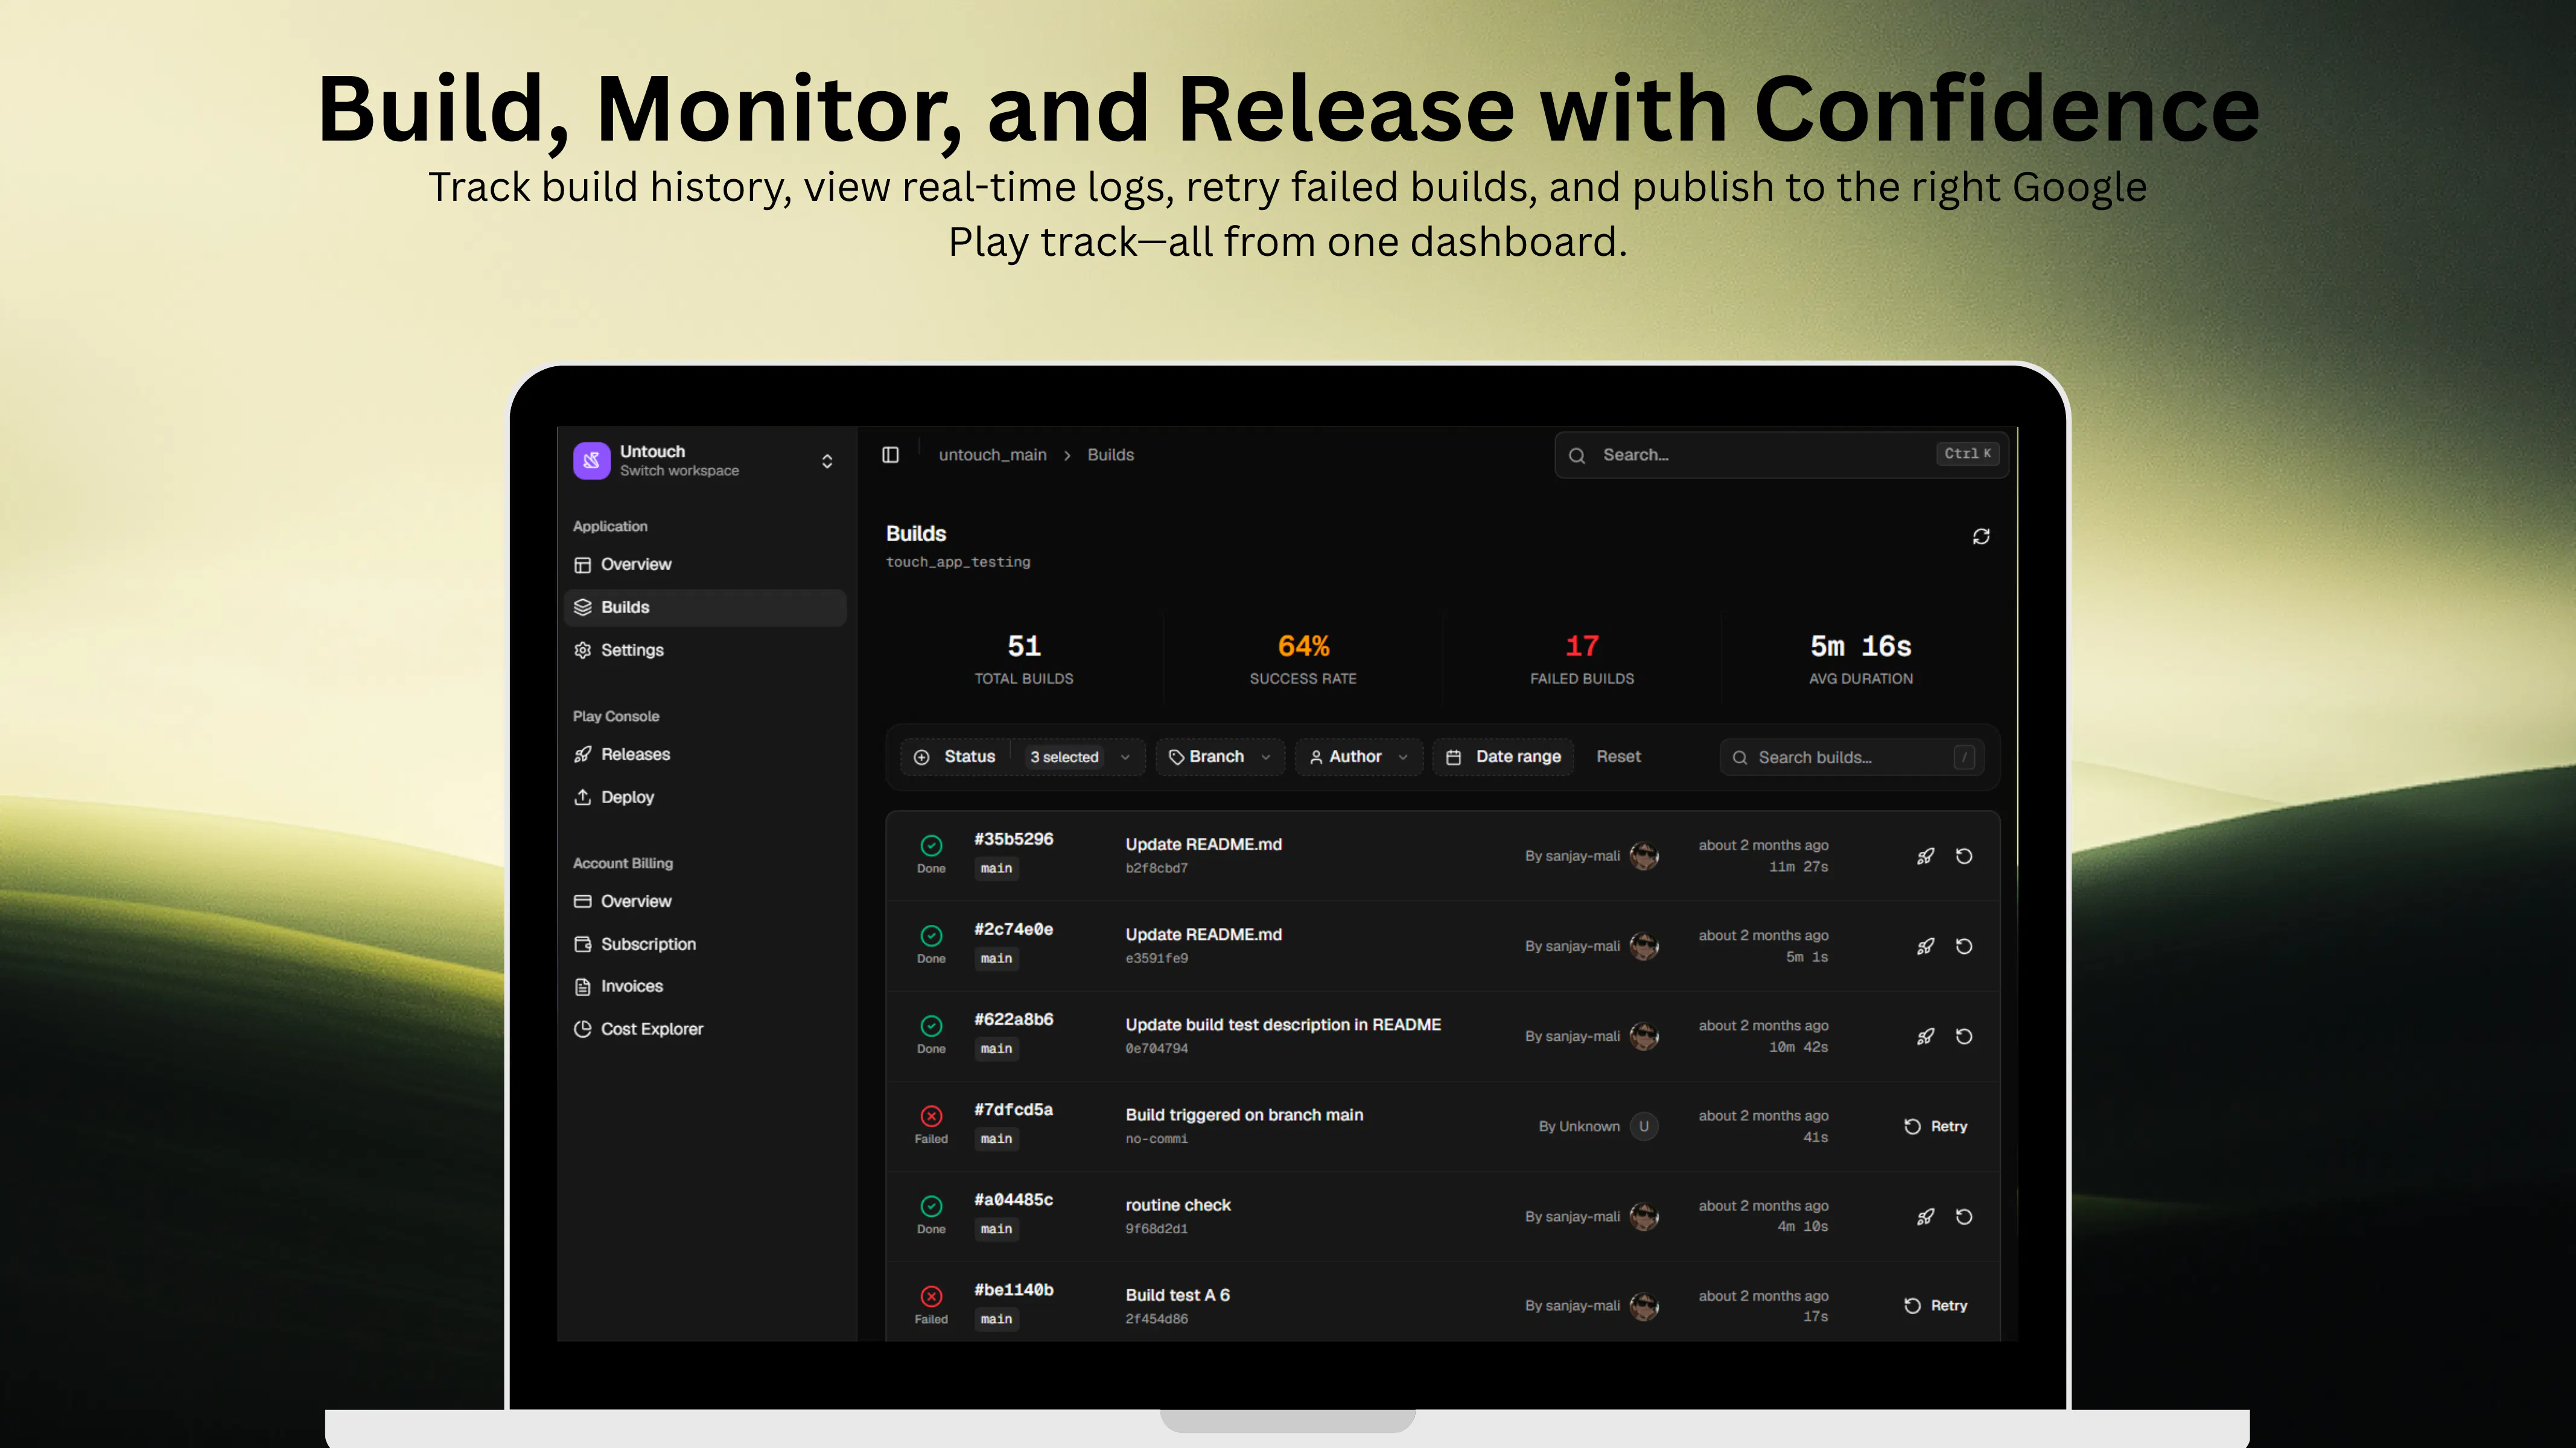2576x1448 pixels.
Task: Open Overview under Account Billing
Action: pyautogui.click(x=705, y=901)
